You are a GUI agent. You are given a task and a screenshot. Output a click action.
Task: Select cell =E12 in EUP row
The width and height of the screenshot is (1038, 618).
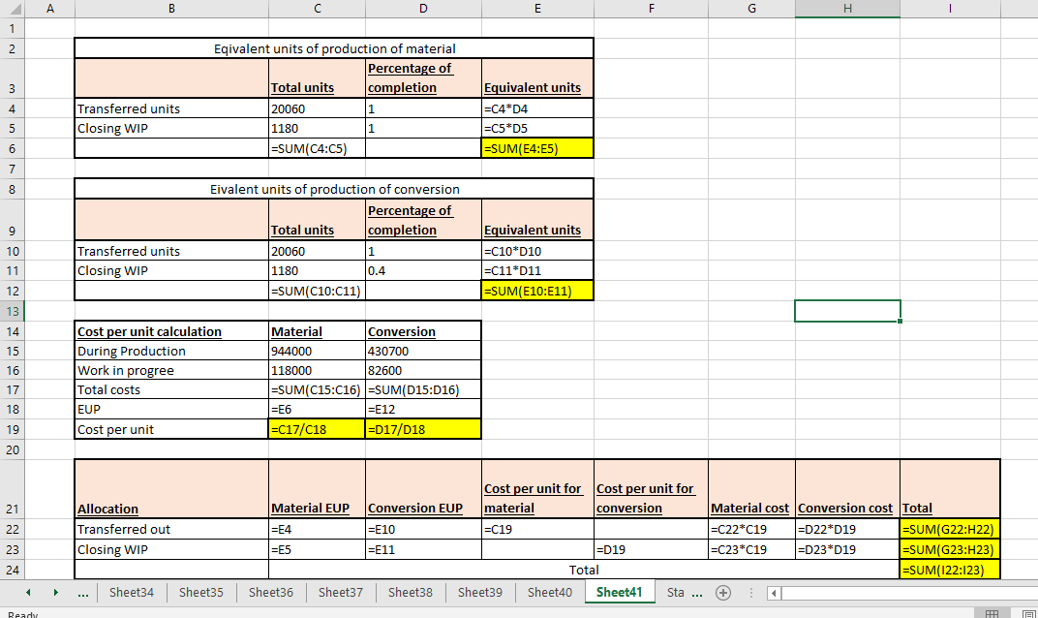pyautogui.click(x=423, y=410)
